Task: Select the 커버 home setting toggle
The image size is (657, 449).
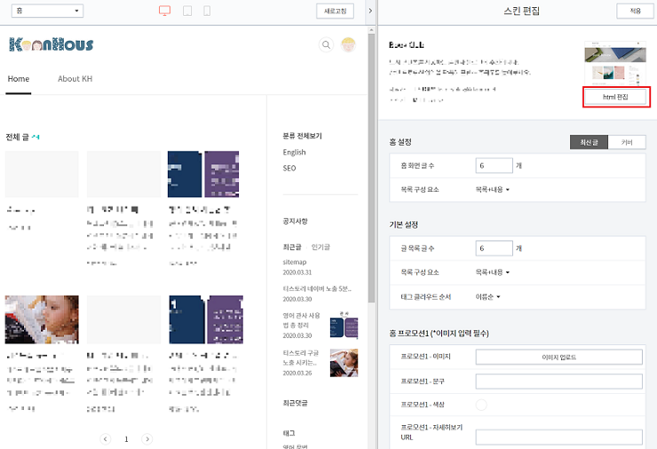Action: click(x=627, y=142)
